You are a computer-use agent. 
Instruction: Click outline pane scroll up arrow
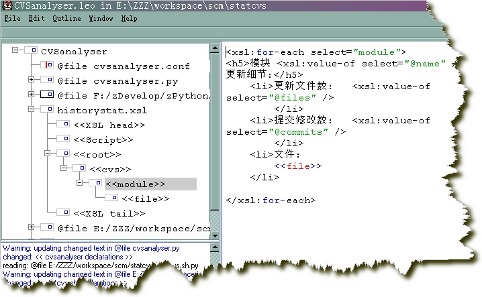click(x=215, y=48)
